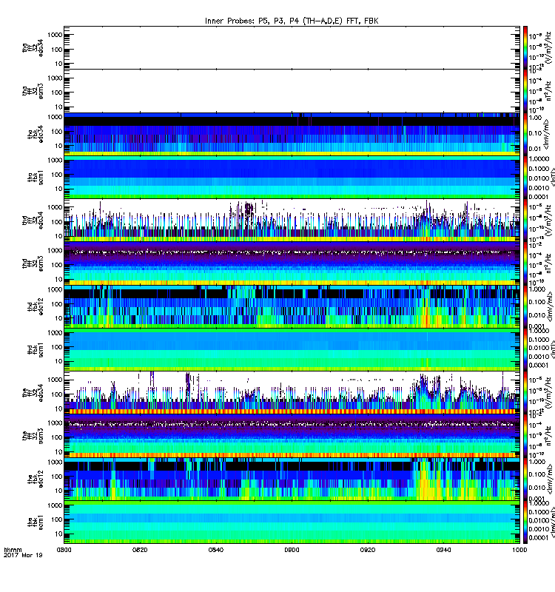
Task: Click the '1000' time axis end label
Action: click(x=520, y=550)
